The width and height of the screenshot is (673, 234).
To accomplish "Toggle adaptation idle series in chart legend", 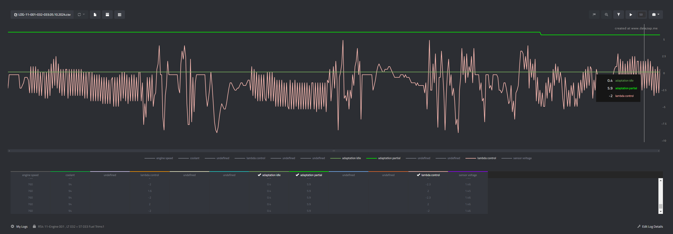I will pos(346,158).
